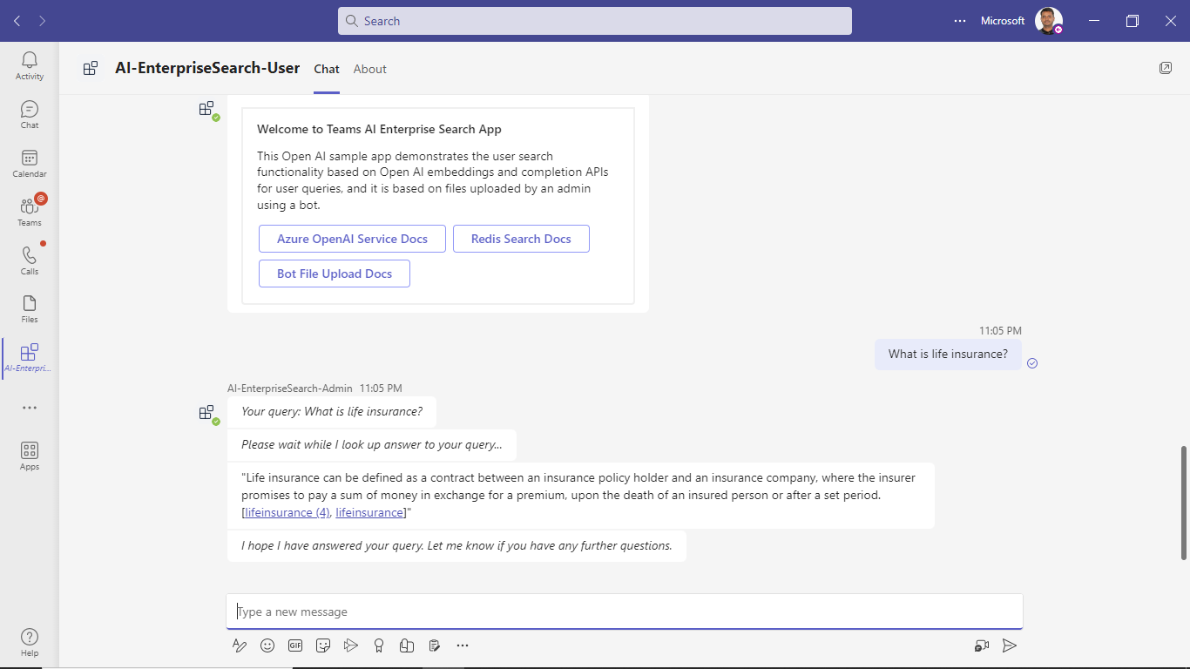Open Settings and more ellipsis in title bar
The height and width of the screenshot is (669, 1190).
[x=960, y=21]
